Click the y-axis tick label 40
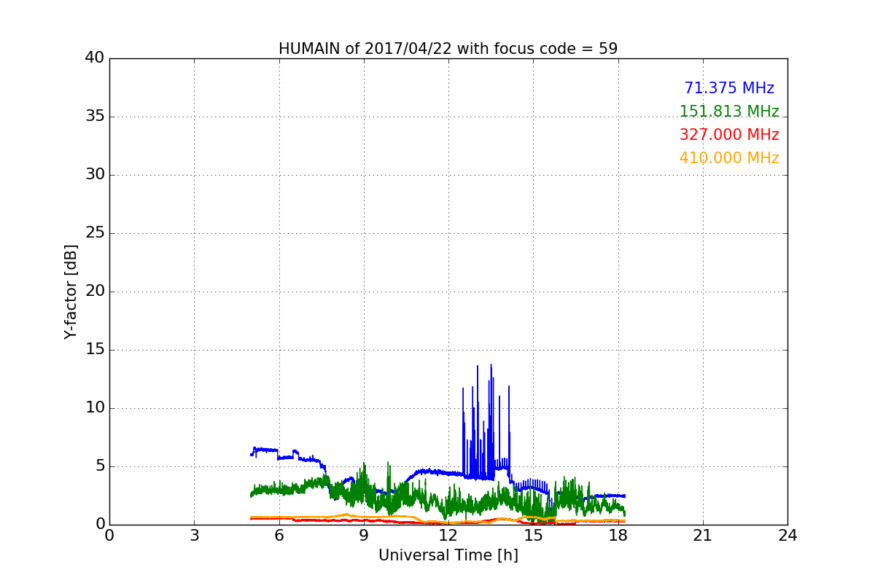 pos(95,58)
